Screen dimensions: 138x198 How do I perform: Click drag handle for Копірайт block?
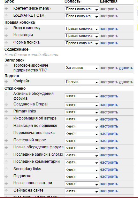click(6, 81)
